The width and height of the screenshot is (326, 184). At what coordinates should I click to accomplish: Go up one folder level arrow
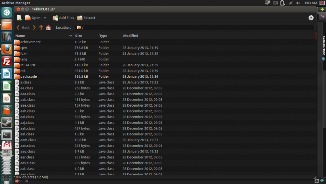pyautogui.click(x=41, y=28)
